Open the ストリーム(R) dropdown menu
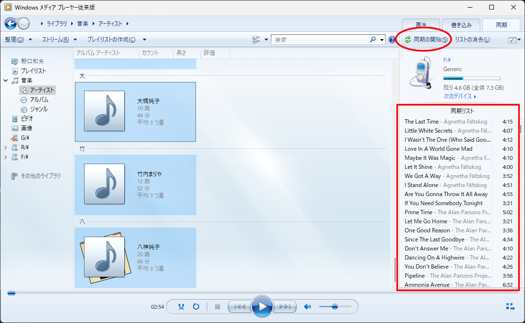The width and height of the screenshot is (525, 323). 59,40
